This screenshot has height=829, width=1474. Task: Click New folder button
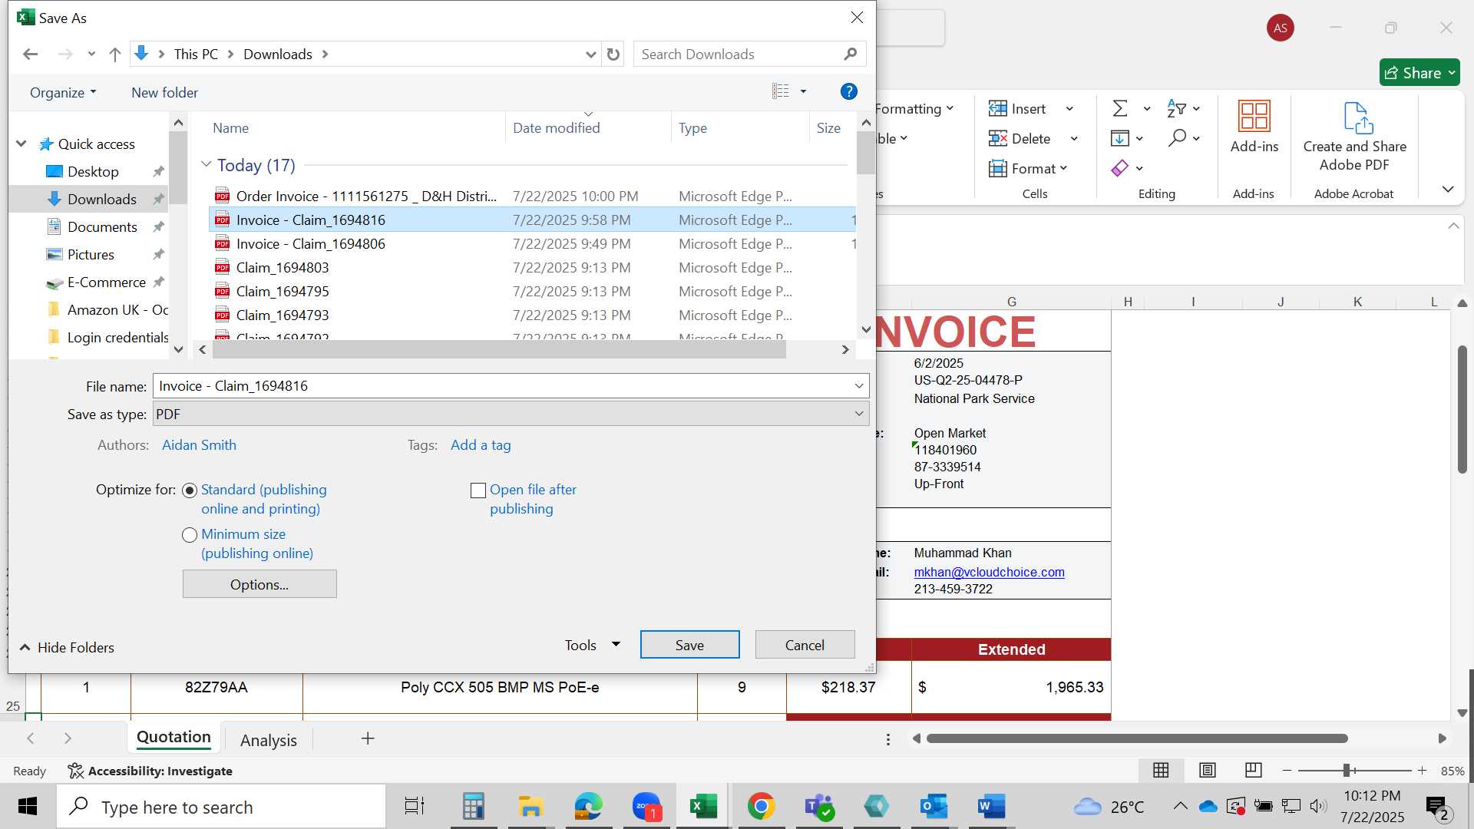click(164, 92)
